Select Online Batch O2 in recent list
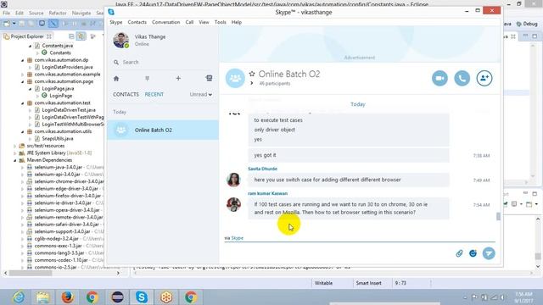 pos(163,130)
